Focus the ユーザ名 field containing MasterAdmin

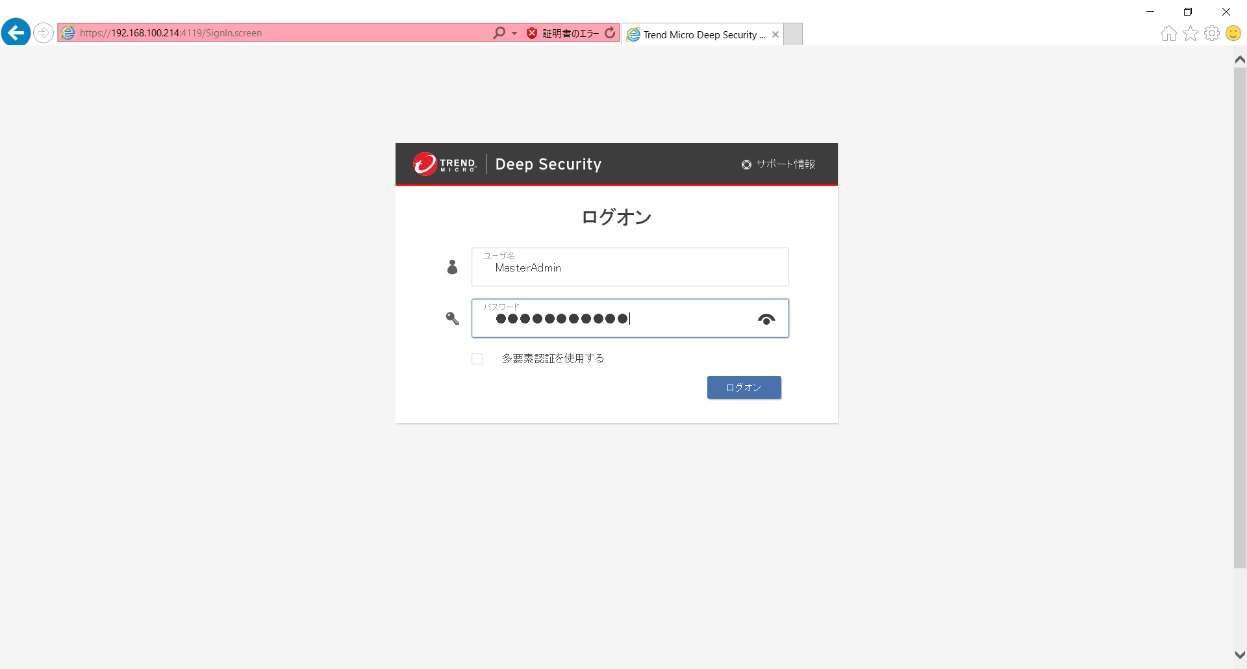pos(630,267)
